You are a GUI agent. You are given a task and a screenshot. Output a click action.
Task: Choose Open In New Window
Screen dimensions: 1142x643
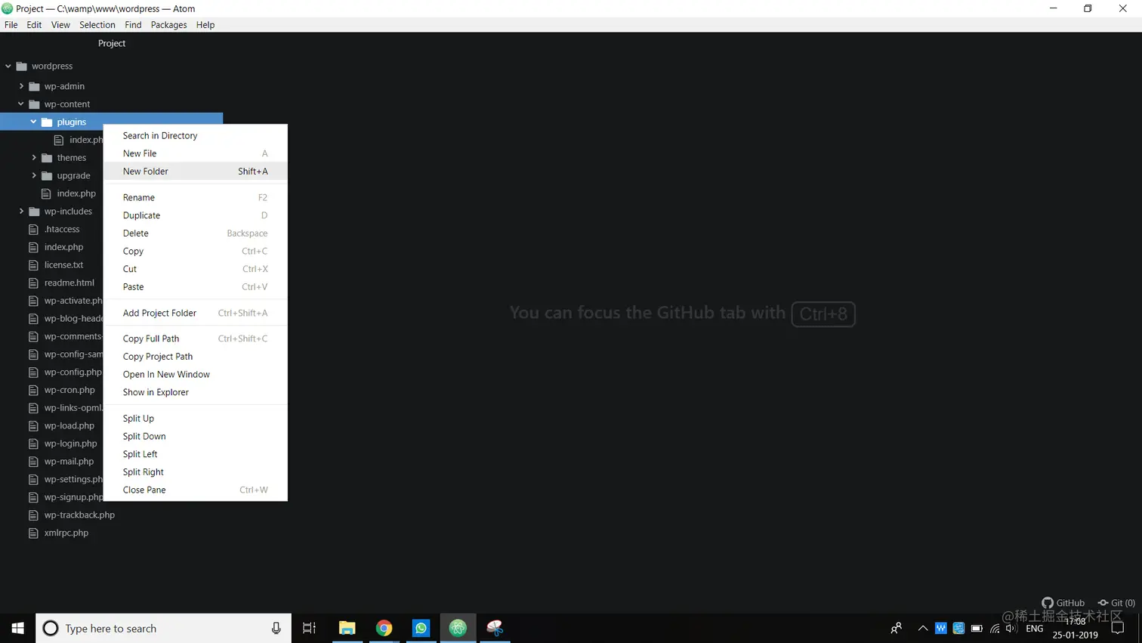click(x=195, y=375)
